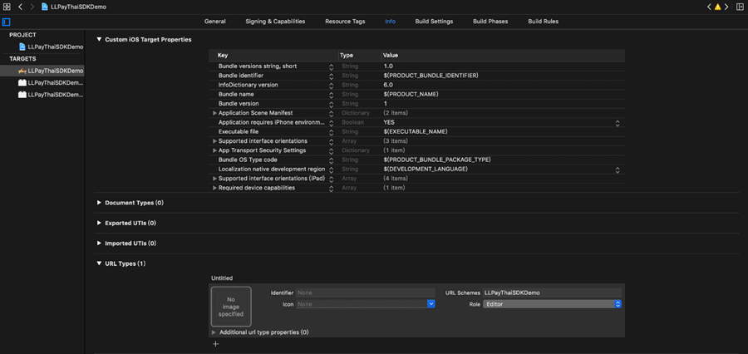The image size is (748, 354).
Task: Expand the Document Types section
Action: (x=99, y=203)
